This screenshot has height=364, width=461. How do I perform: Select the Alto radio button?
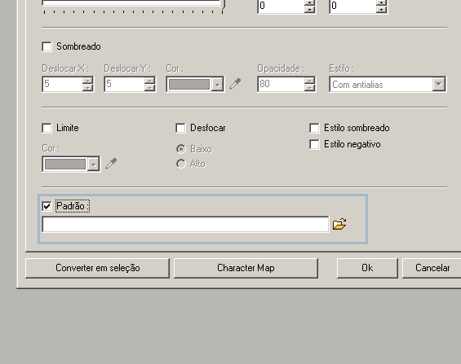(x=181, y=164)
